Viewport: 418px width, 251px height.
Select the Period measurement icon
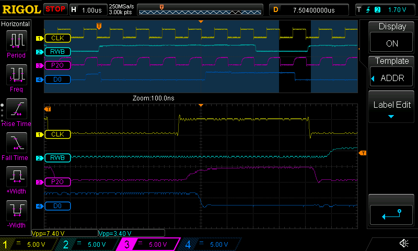click(16, 44)
